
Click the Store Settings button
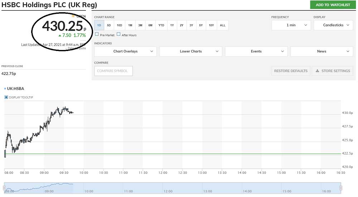tap(333, 71)
